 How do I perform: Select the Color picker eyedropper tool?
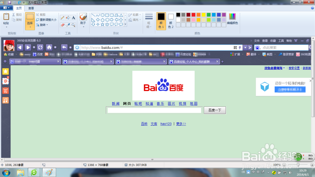click(x=68, y=25)
